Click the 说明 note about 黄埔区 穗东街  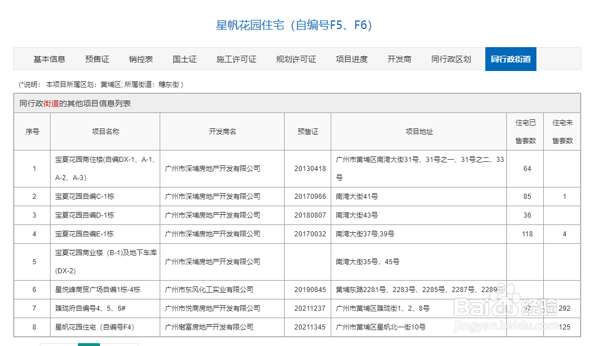click(x=101, y=85)
